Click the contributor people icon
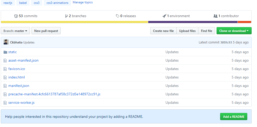 [x=215, y=16]
